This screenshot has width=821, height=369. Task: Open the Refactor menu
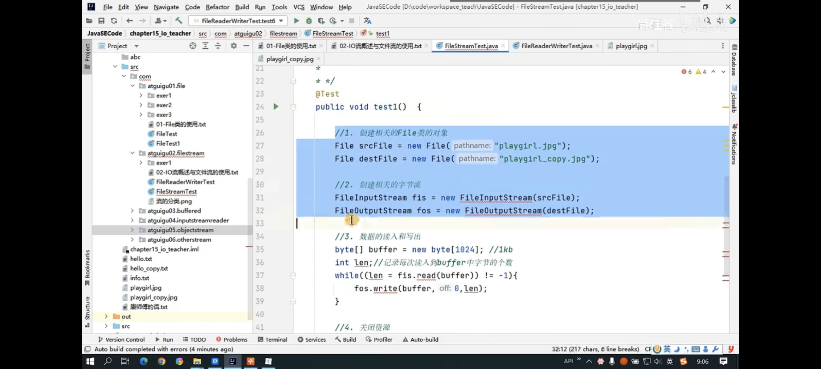tap(217, 7)
